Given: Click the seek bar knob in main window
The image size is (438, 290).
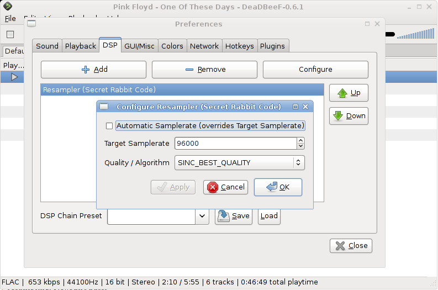Looking at the screenshot, I should [390, 34].
